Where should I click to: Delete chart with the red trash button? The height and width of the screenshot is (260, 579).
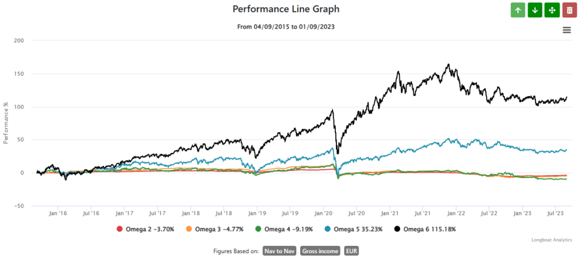click(x=569, y=10)
